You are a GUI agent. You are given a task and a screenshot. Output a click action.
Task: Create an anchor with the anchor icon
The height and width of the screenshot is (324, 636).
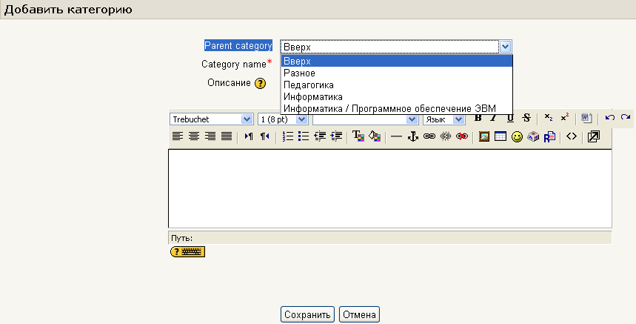[413, 136]
